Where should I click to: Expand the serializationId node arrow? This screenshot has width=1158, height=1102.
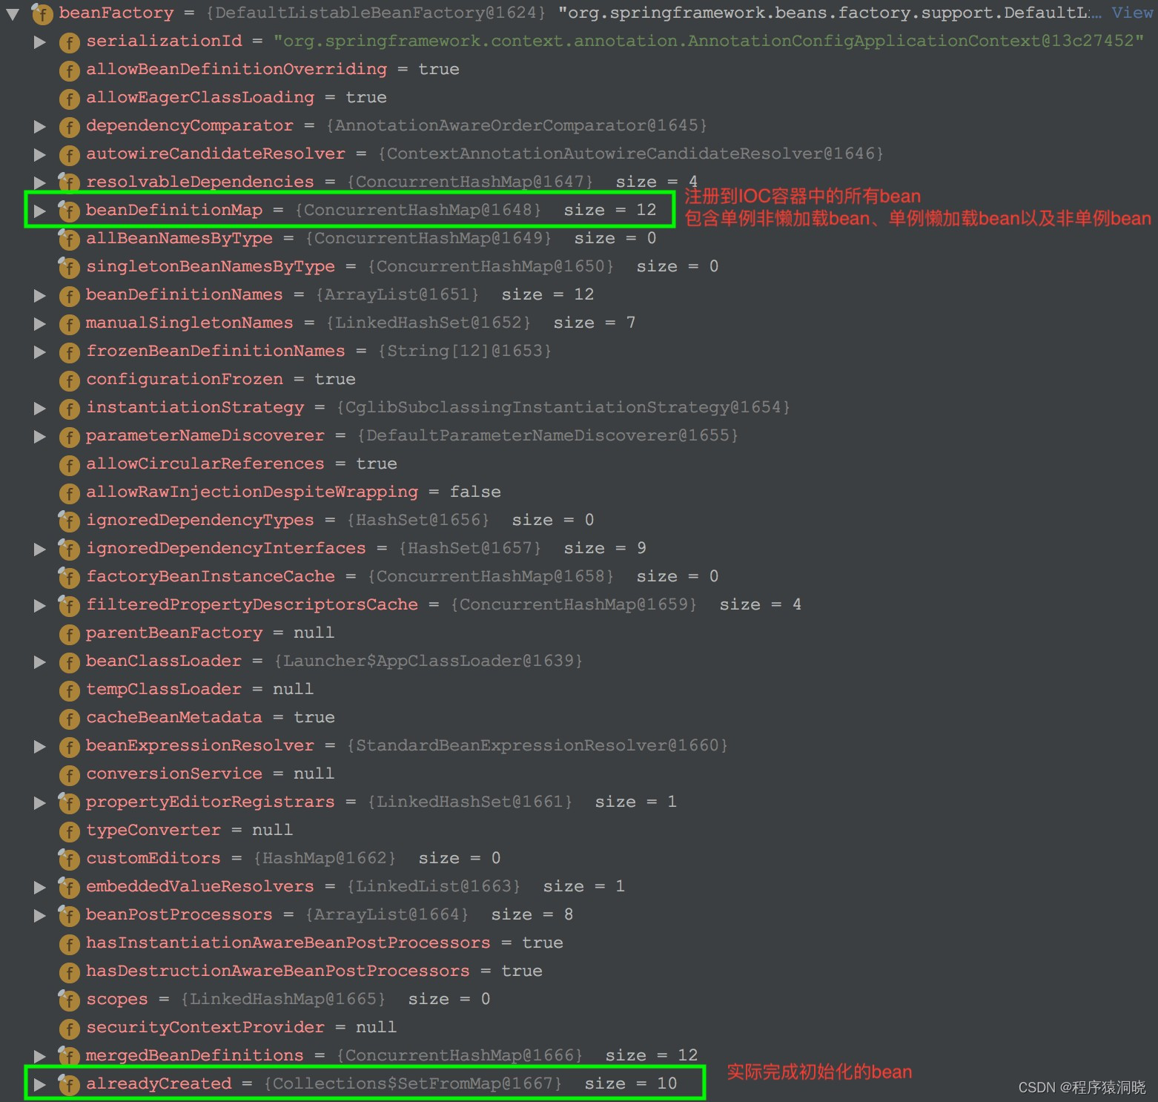point(40,42)
